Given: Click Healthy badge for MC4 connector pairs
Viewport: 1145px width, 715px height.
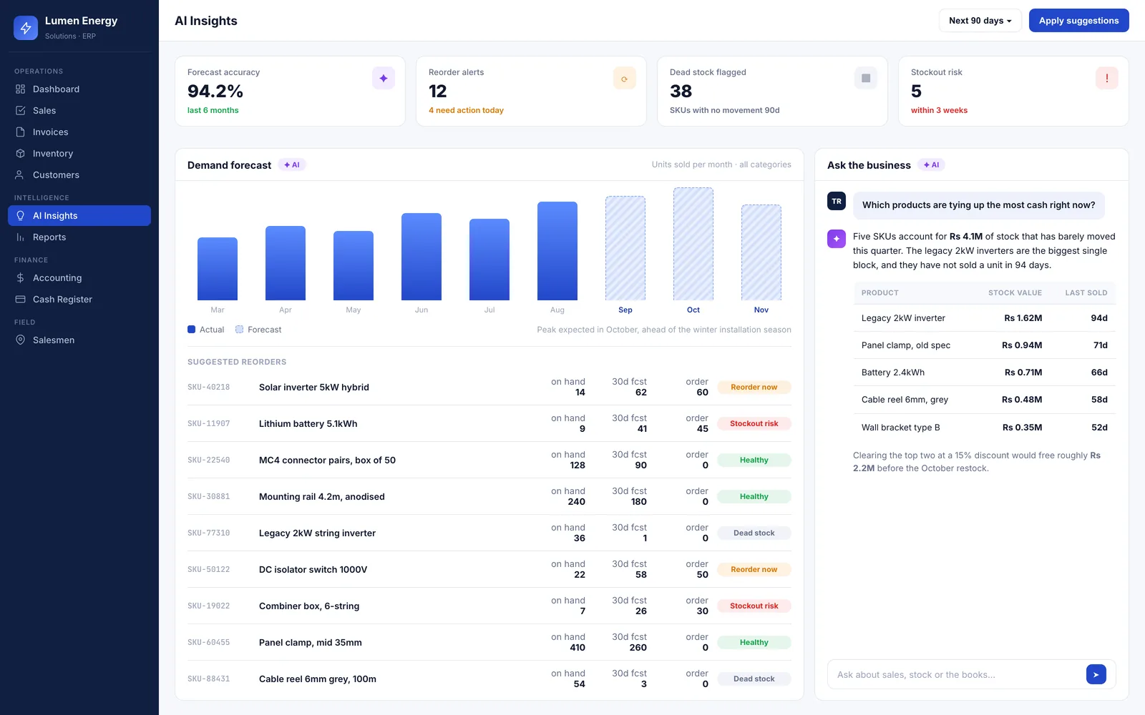Looking at the screenshot, I should pos(754,460).
